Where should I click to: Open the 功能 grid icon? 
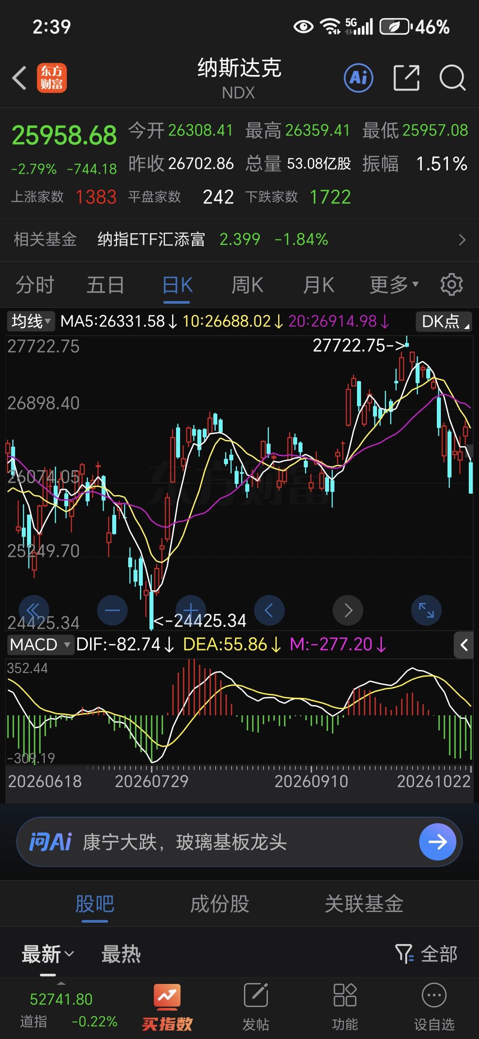(x=345, y=995)
